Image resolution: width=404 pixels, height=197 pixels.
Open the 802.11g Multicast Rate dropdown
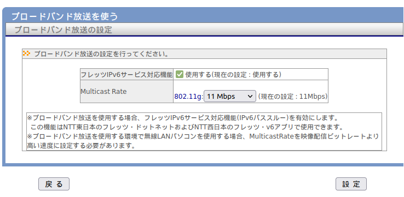230,96
